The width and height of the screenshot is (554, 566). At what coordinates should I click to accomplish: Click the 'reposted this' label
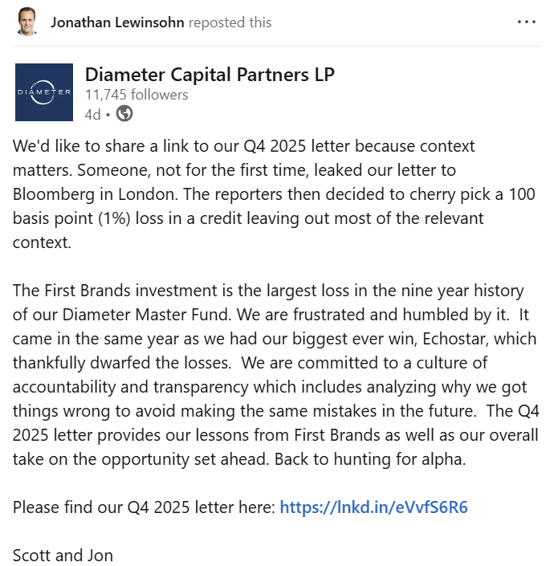230,22
